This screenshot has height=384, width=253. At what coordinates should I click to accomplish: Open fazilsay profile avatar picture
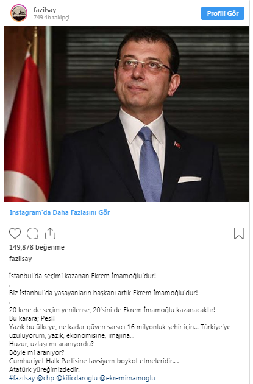[19, 13]
